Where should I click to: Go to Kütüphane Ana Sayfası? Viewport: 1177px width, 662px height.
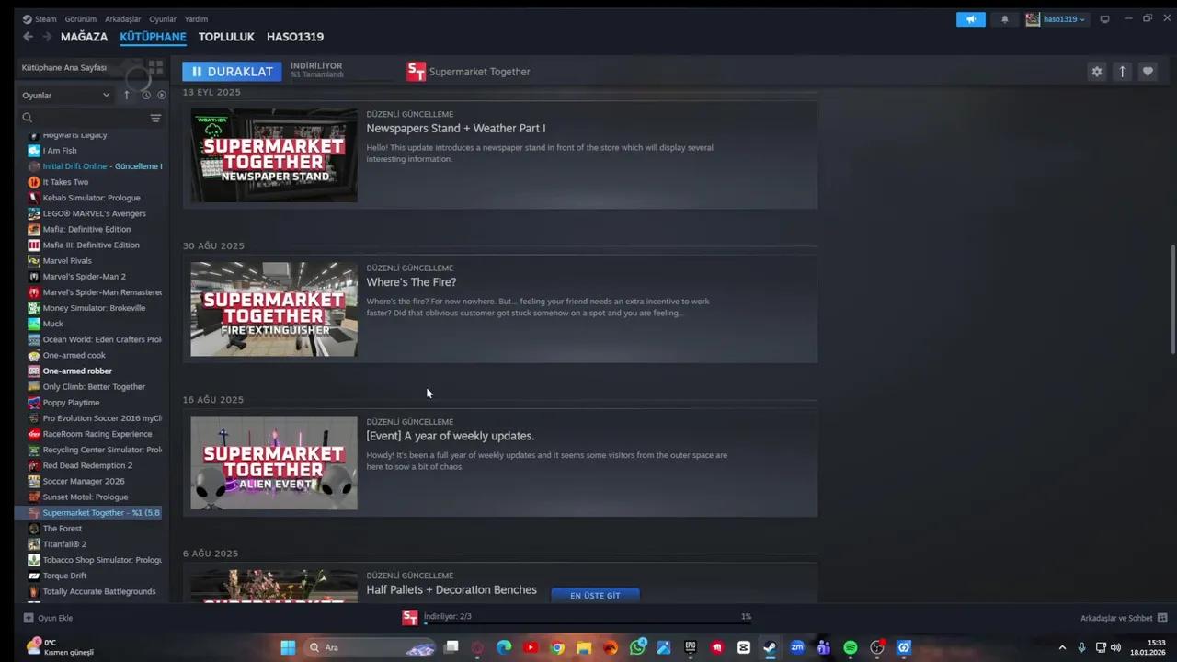coord(64,67)
